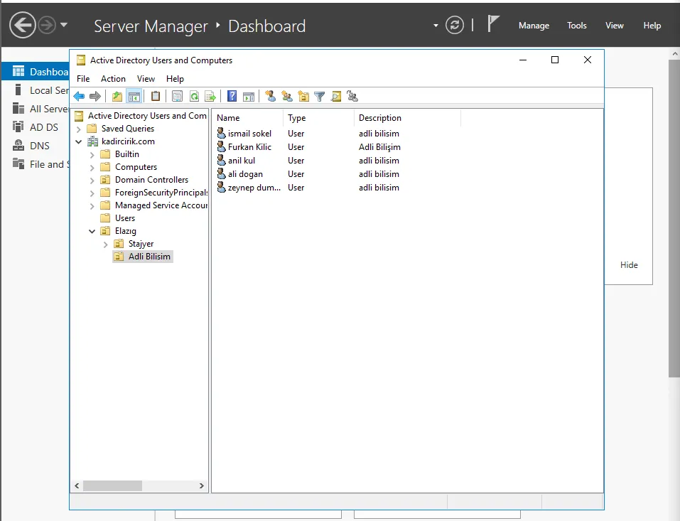The width and height of the screenshot is (680, 521).
Task: Open File and Storage Services sidebar item
Action: pyautogui.click(x=49, y=164)
